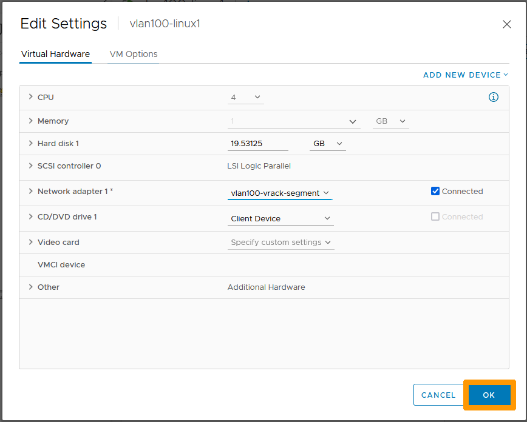Expand the Hard disk 1 section

point(30,144)
